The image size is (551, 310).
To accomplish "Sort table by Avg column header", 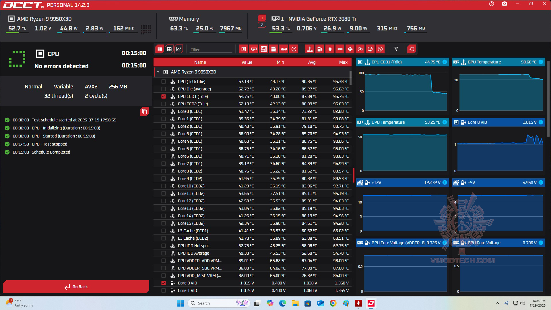I will [x=312, y=62].
